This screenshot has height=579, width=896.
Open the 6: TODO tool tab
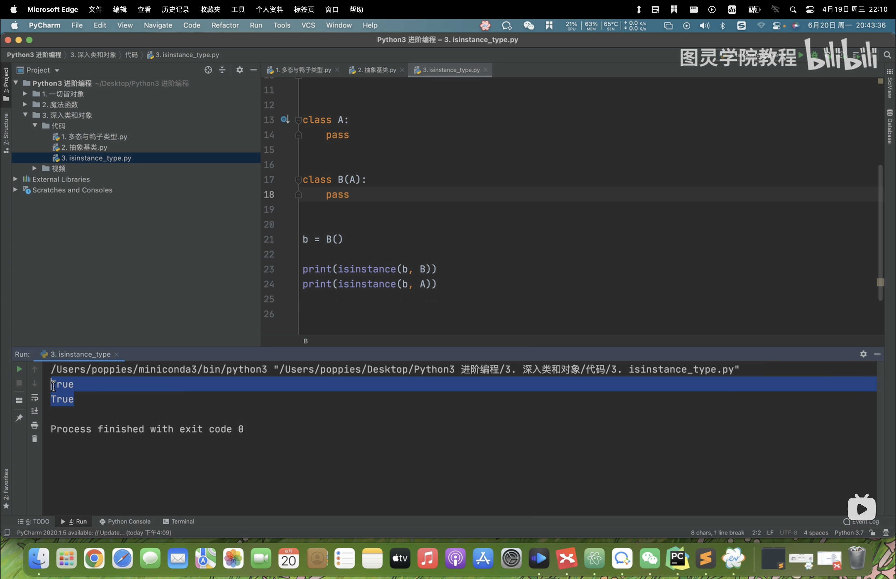[x=34, y=521]
